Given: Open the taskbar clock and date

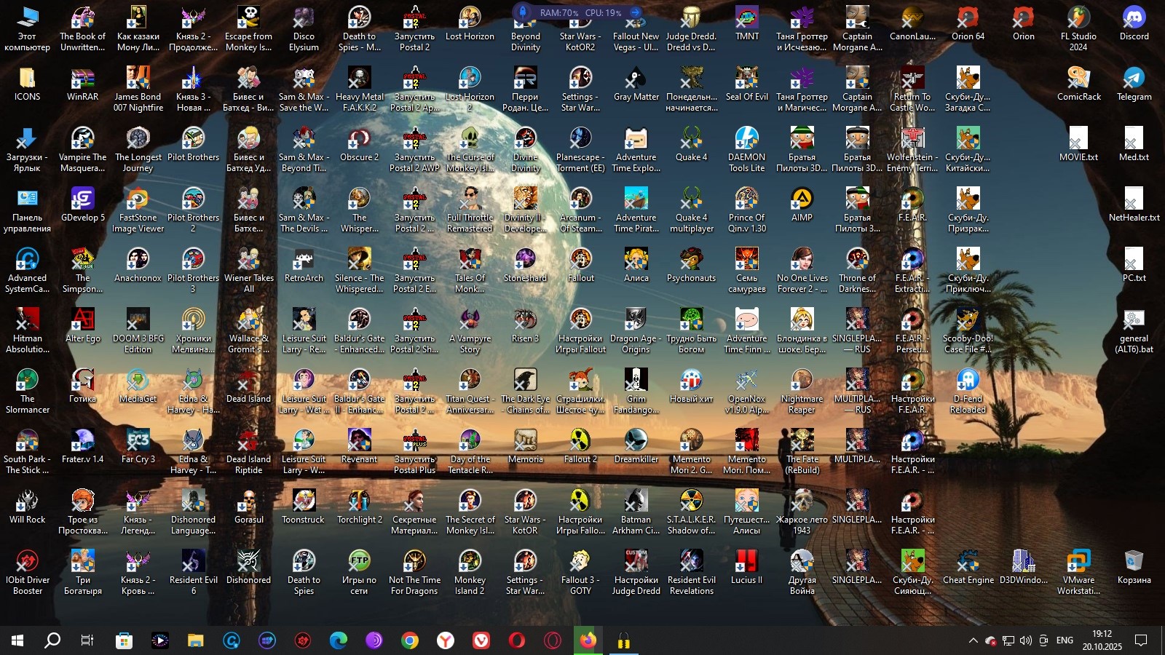Looking at the screenshot, I should [1102, 640].
